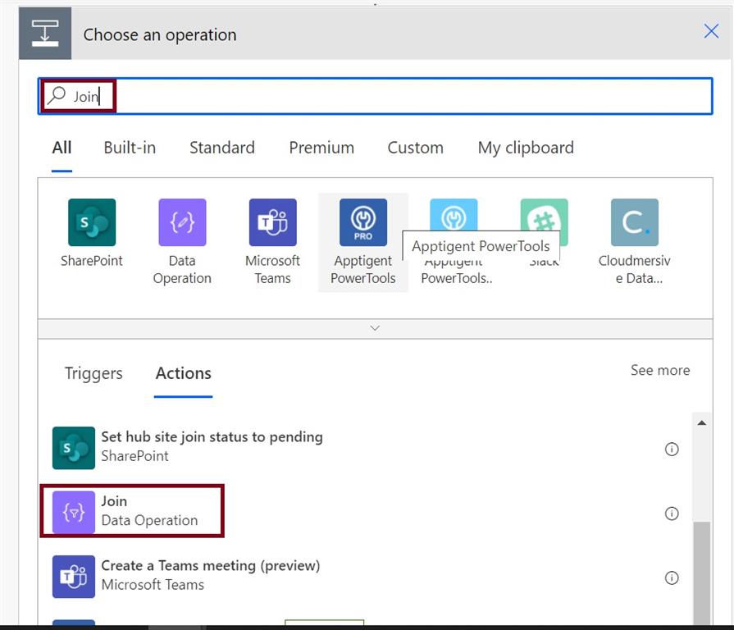Viewport: 734px width, 630px height.
Task: Open the Premium connectors tab
Action: click(x=321, y=148)
